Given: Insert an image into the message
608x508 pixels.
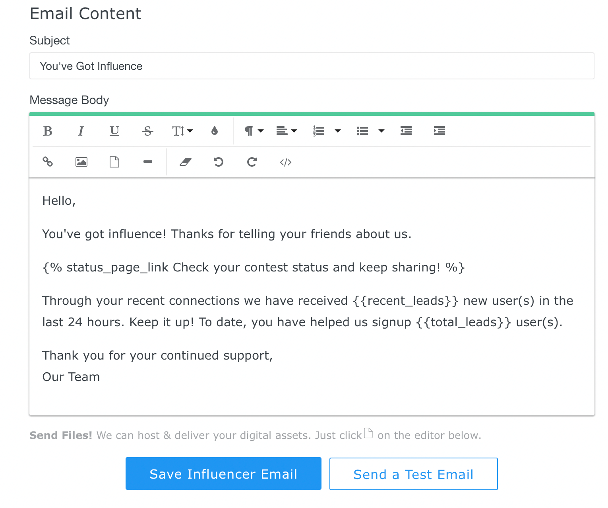Looking at the screenshot, I should point(81,162).
